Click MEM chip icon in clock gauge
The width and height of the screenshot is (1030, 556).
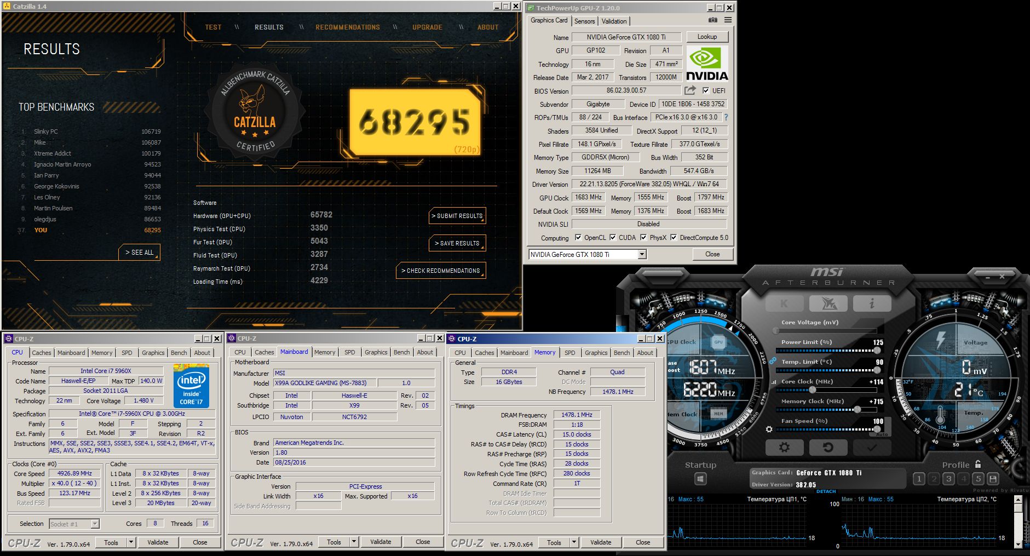718,414
